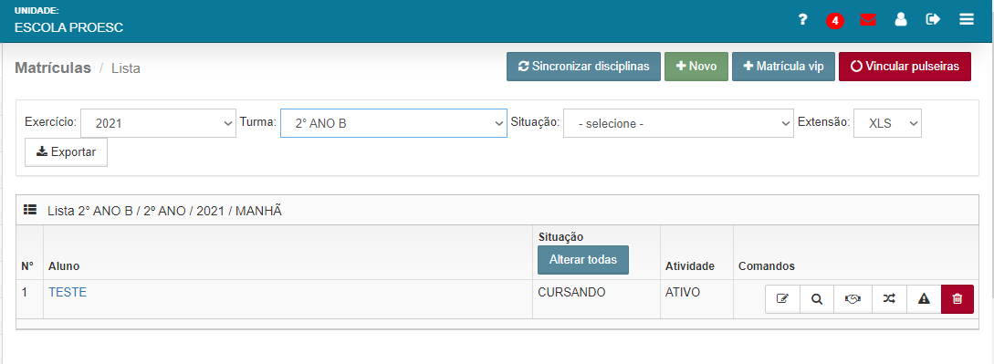Edit TESTE enrollment with pencil icon
The height and width of the screenshot is (364, 994).
coord(782,299)
